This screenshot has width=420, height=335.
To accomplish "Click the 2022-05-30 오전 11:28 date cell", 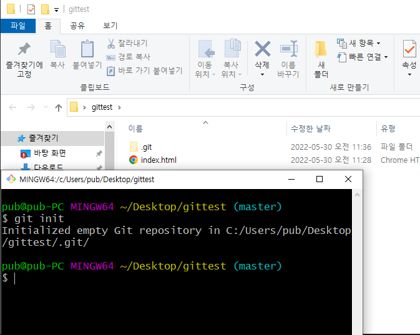I will (331, 160).
